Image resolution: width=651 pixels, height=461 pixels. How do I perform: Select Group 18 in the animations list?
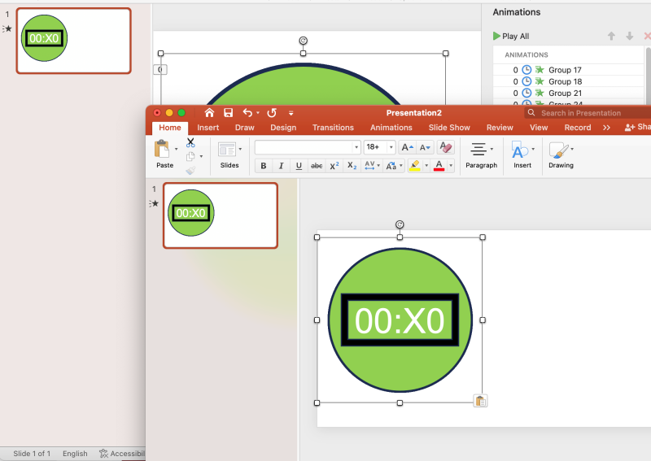coord(568,81)
